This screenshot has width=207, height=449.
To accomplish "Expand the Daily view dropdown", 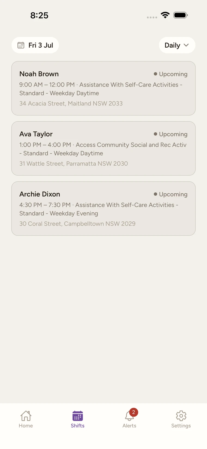I will tap(177, 45).
